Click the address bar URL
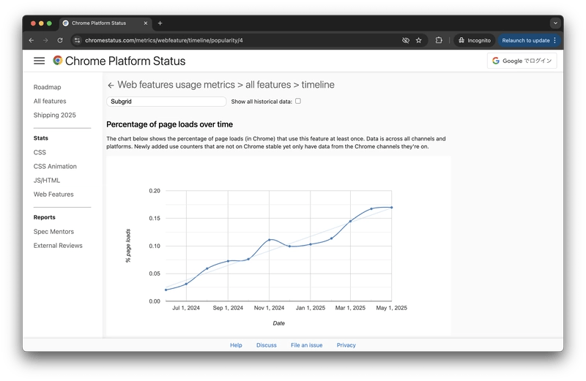Image resolution: width=586 pixels, height=381 pixels. [x=163, y=40]
